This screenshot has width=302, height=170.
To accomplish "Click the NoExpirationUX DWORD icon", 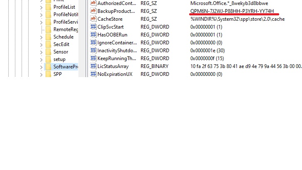I will [93, 74].
